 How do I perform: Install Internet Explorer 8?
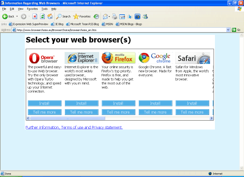point(81,104)
